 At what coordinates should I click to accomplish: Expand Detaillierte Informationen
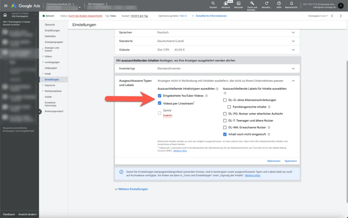tap(209, 16)
